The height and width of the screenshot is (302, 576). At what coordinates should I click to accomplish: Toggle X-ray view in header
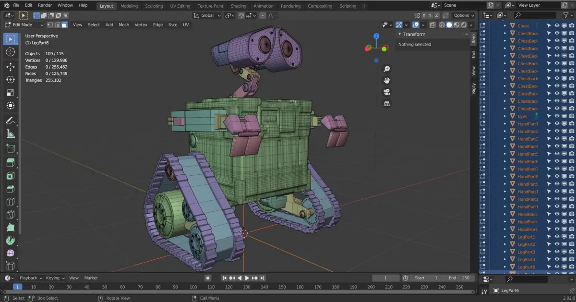[x=432, y=25]
